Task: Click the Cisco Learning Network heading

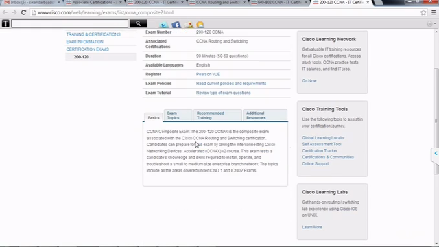Action: [329, 39]
